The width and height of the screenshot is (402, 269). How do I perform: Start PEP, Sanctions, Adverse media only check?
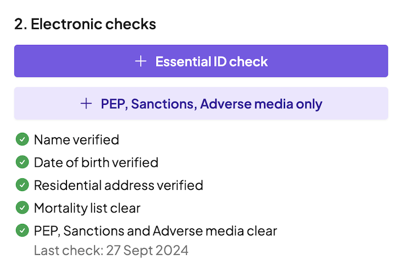(x=201, y=104)
